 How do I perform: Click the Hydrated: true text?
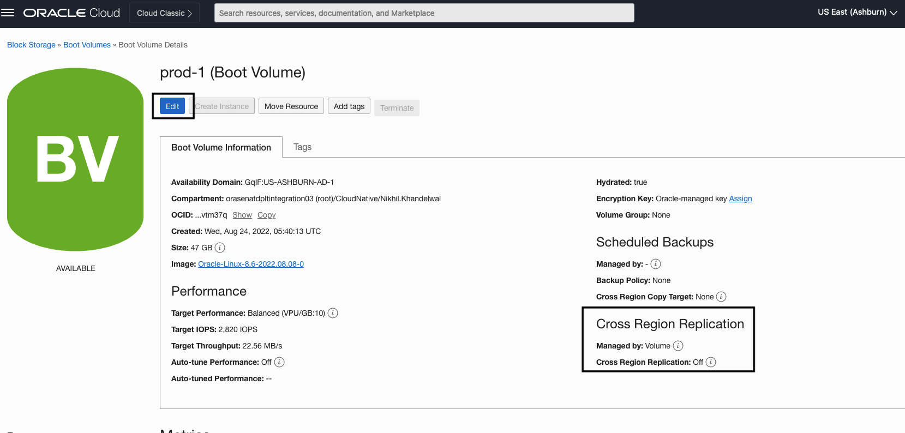coord(621,182)
